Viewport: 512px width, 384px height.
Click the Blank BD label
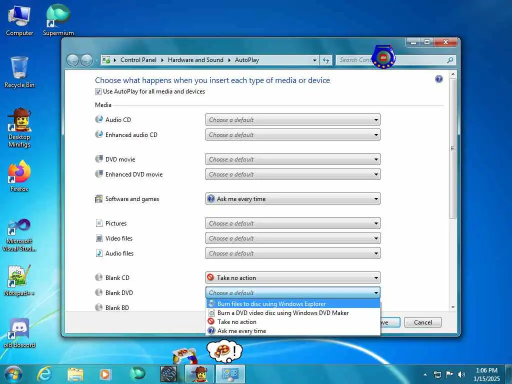[x=117, y=307]
